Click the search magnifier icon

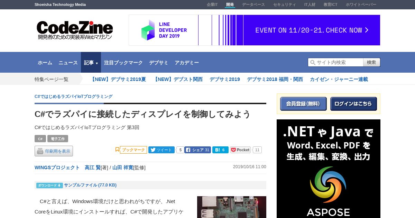(313, 62)
